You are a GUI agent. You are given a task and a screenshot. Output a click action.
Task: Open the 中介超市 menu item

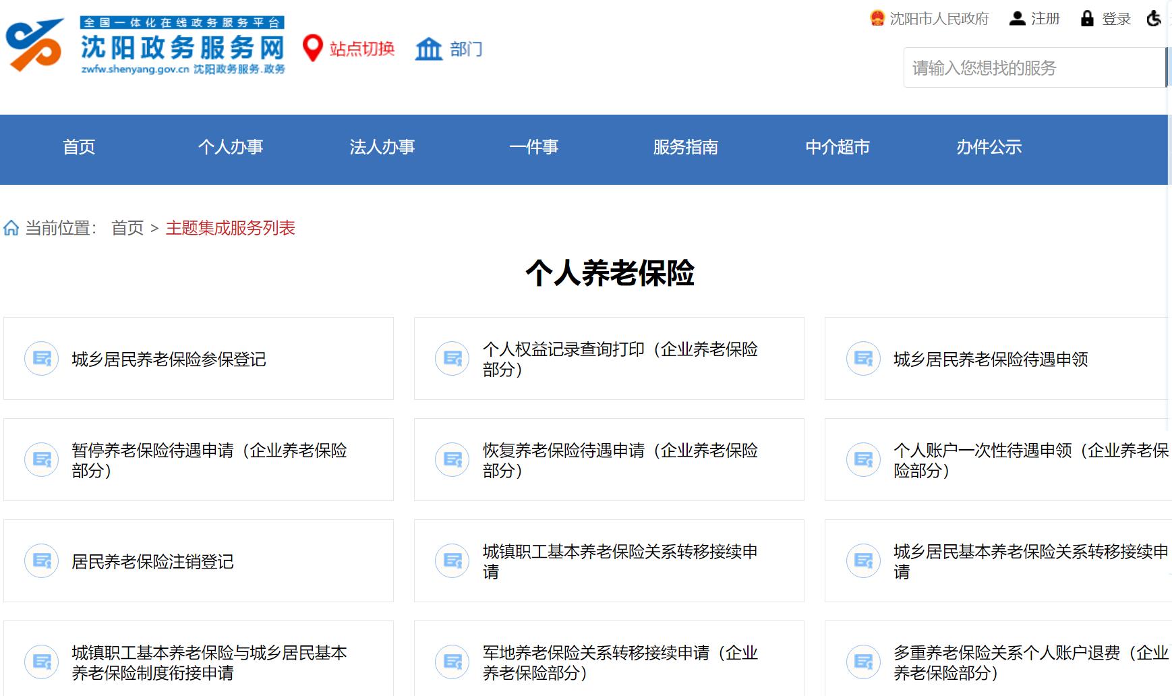837,148
